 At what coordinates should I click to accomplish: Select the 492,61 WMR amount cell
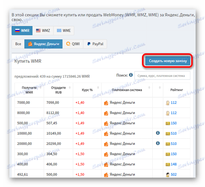tap(29, 174)
